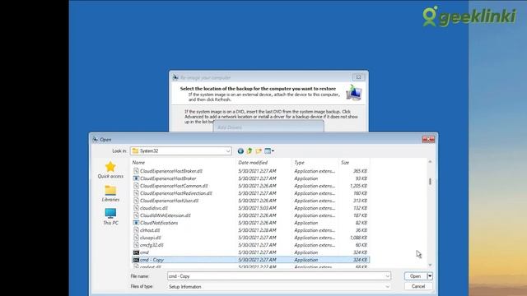Close the Open dialog
This screenshot has height=296, width=527.
[428, 139]
